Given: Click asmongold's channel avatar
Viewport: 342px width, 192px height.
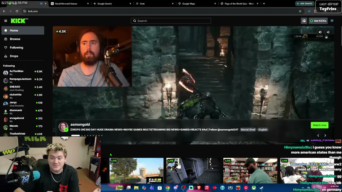Looking at the screenshot, I should (x=63, y=127).
